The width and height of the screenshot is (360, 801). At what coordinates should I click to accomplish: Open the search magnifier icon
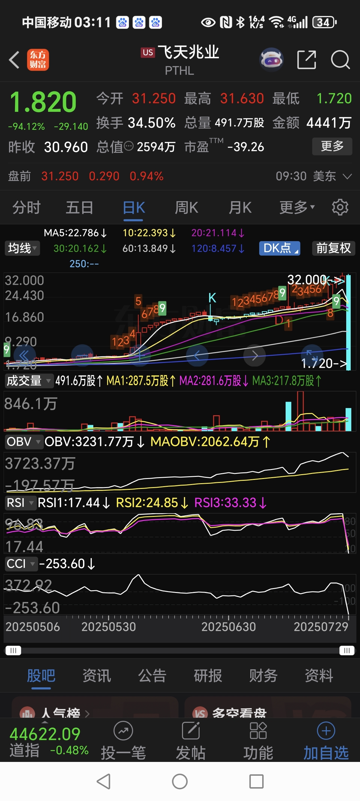point(340,60)
